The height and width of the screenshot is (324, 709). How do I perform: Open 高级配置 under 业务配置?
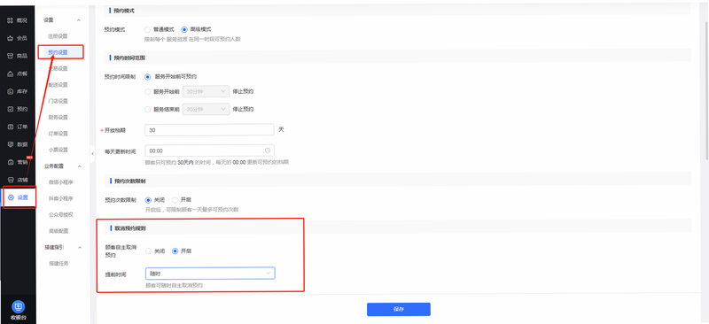(x=58, y=231)
